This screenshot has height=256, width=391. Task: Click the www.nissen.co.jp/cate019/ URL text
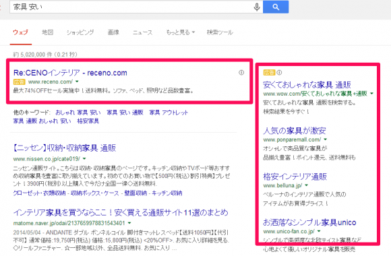click(47, 159)
